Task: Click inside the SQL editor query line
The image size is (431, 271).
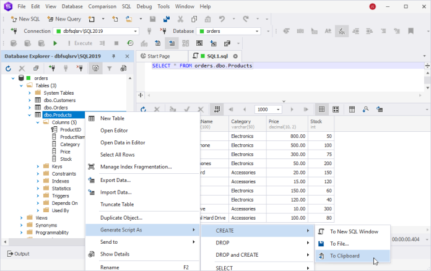Action: 202,66
